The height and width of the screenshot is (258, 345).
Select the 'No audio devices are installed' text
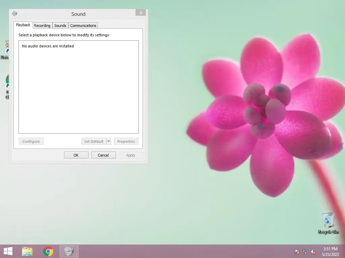click(x=48, y=46)
